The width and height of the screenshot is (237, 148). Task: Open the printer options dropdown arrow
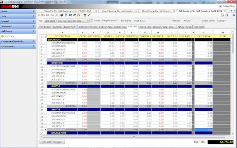click(x=229, y=15)
